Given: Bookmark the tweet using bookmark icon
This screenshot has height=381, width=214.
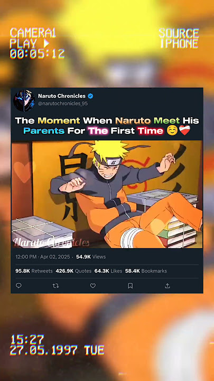Looking at the screenshot, I should 131,286.
